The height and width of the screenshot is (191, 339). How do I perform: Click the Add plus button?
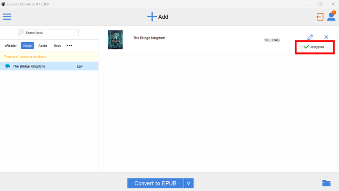158,17
